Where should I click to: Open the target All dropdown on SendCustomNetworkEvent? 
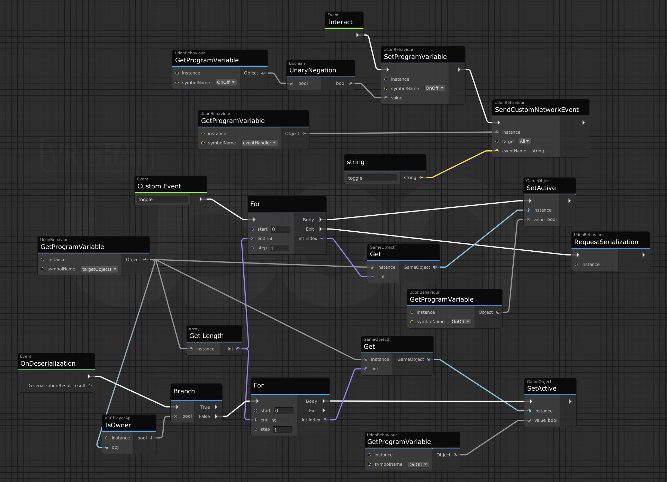pos(525,141)
